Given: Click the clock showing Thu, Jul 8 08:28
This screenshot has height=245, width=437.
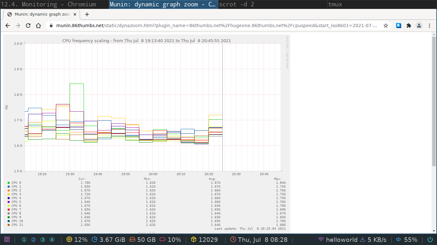Looking at the screenshot, I should (259, 240).
